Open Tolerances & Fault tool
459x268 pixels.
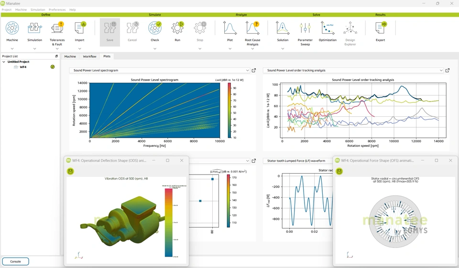click(57, 28)
